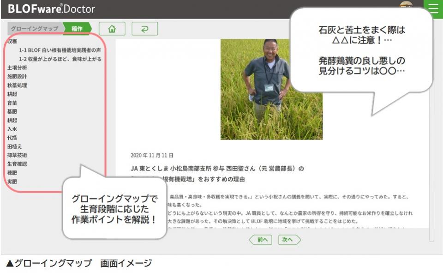Go to next page with 次へ
443x273 pixels.
[289, 240]
